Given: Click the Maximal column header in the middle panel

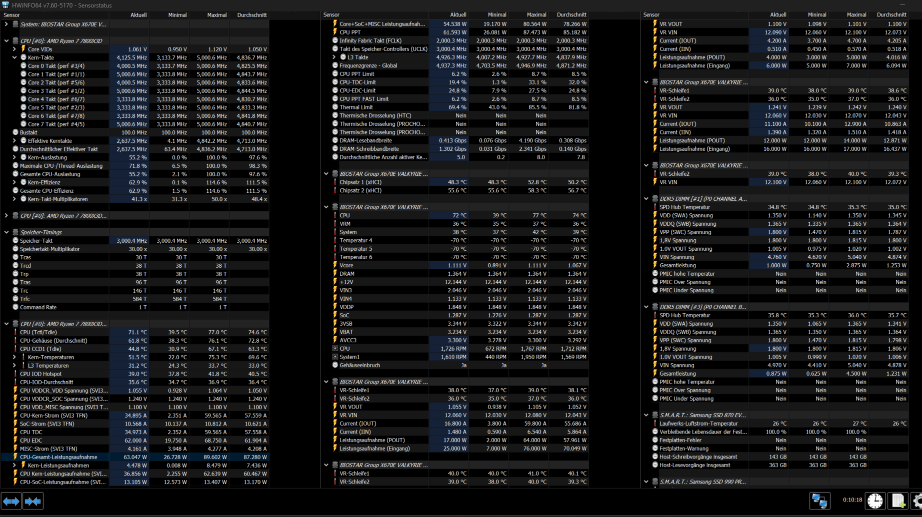Looking at the screenshot, I should click(529, 15).
